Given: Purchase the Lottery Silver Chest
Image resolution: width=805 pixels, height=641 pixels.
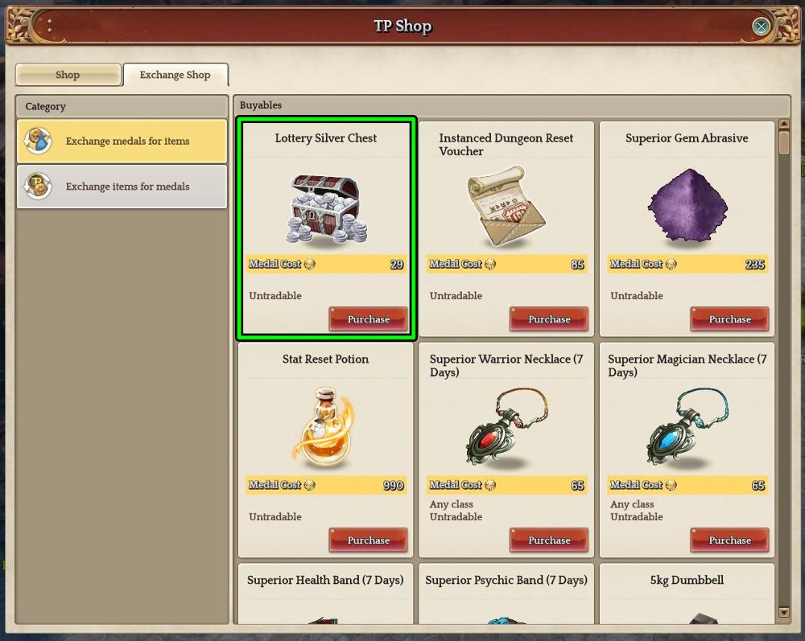Looking at the screenshot, I should pos(368,319).
